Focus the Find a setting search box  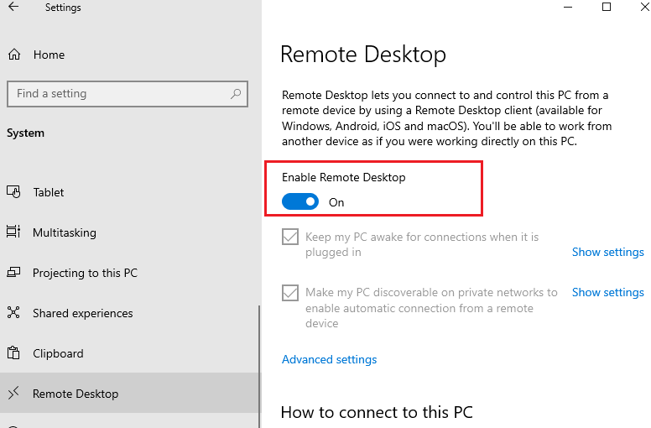(x=128, y=94)
